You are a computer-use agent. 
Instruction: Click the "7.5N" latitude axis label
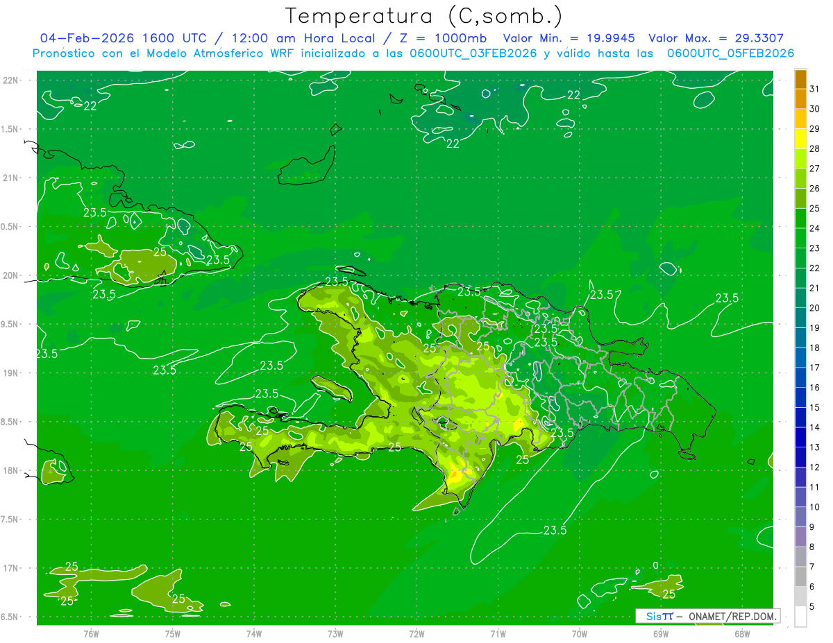click(x=10, y=520)
